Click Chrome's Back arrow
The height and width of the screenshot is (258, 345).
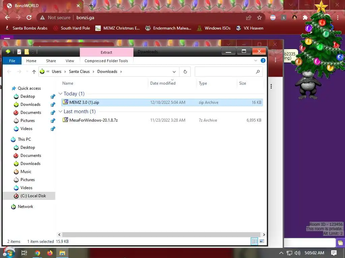tap(7, 17)
